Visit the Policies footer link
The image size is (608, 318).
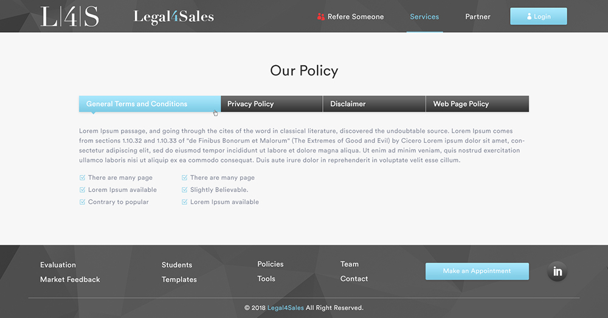click(x=271, y=264)
